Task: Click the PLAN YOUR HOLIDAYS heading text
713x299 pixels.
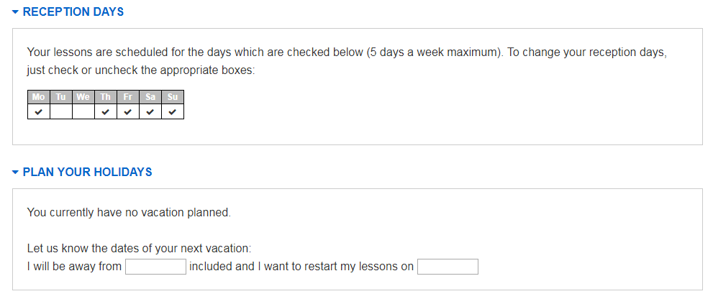Action: 87,172
